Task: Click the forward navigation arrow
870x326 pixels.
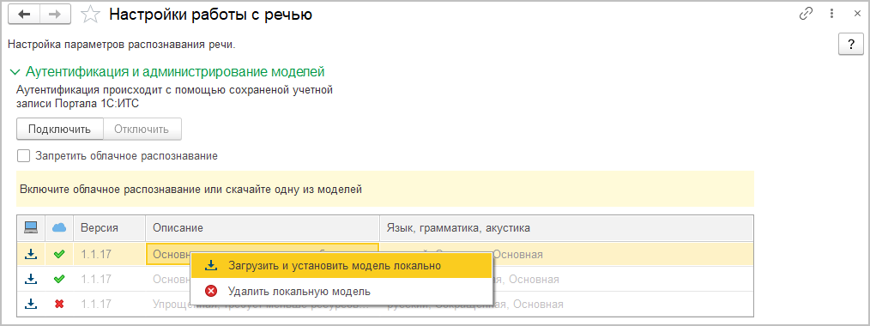Action: [54, 15]
